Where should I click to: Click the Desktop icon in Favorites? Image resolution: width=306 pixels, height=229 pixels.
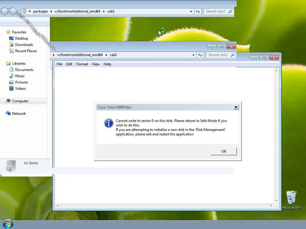11,38
